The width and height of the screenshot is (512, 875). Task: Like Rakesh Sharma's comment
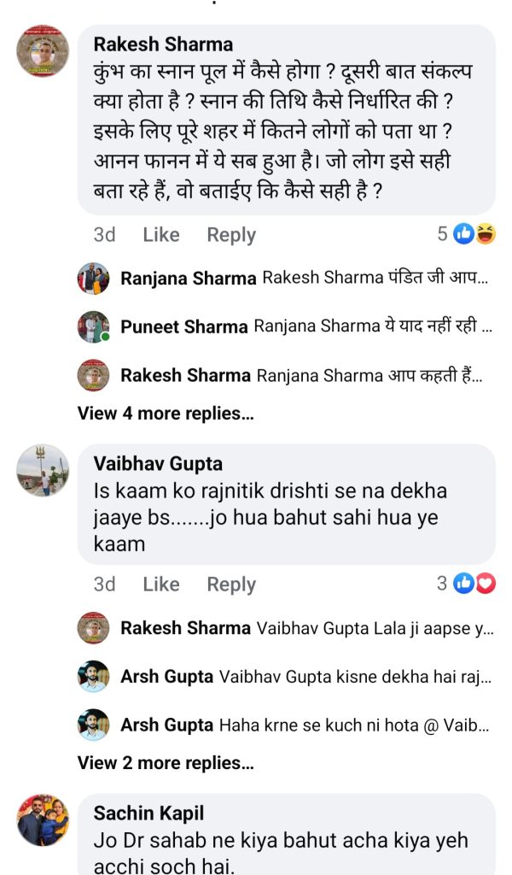pyautogui.click(x=160, y=235)
